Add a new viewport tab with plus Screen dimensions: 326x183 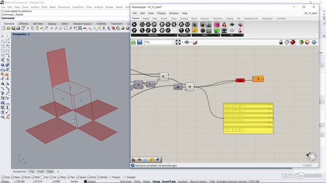(58, 172)
